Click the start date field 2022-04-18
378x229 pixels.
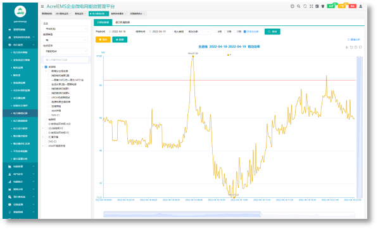click(120, 32)
